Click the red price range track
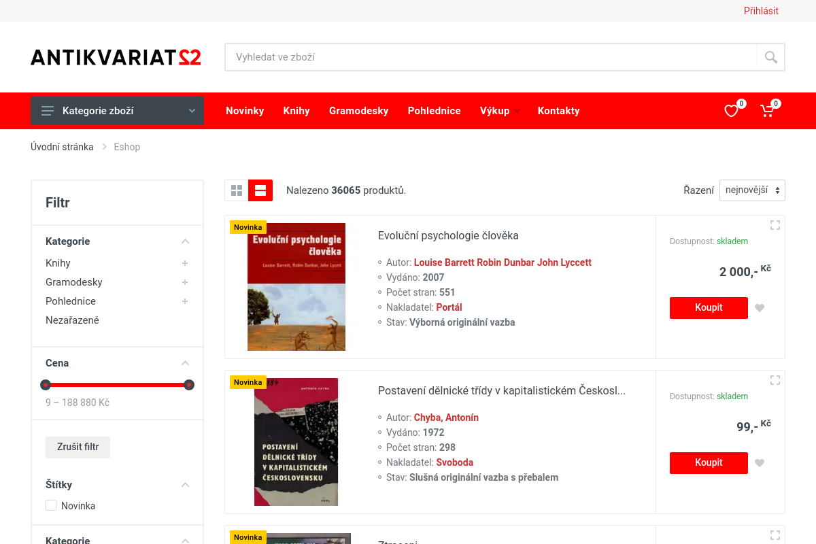This screenshot has height=544, width=816. coord(117,385)
